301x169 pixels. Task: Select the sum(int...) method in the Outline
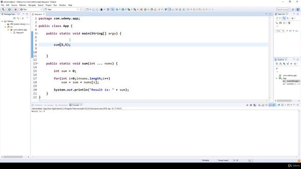pyautogui.click(x=291, y=84)
